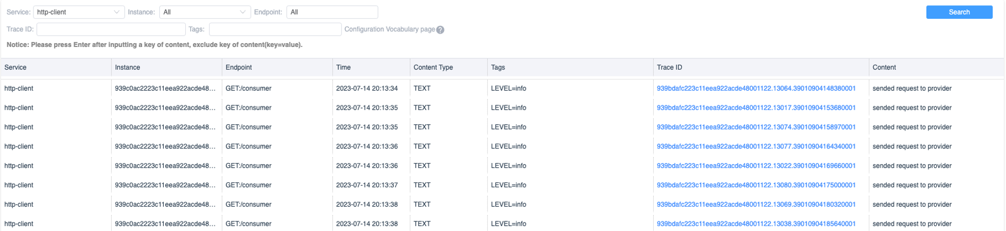Click the Content Type column header
This screenshot has height=231, width=1006.
(x=433, y=67)
